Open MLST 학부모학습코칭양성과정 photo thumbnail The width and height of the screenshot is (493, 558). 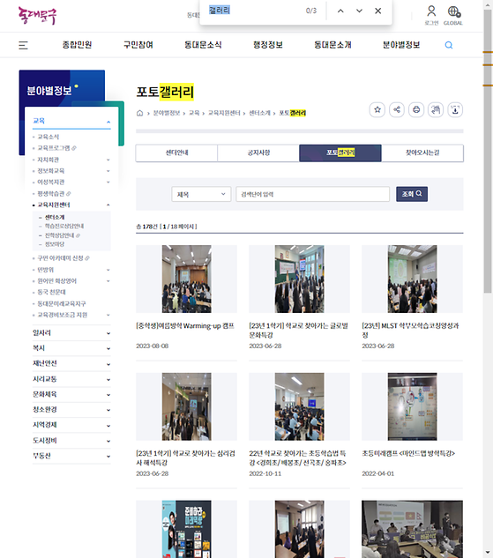[x=412, y=279]
